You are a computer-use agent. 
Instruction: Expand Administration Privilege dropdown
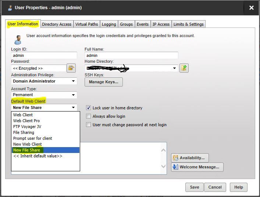click(73, 81)
